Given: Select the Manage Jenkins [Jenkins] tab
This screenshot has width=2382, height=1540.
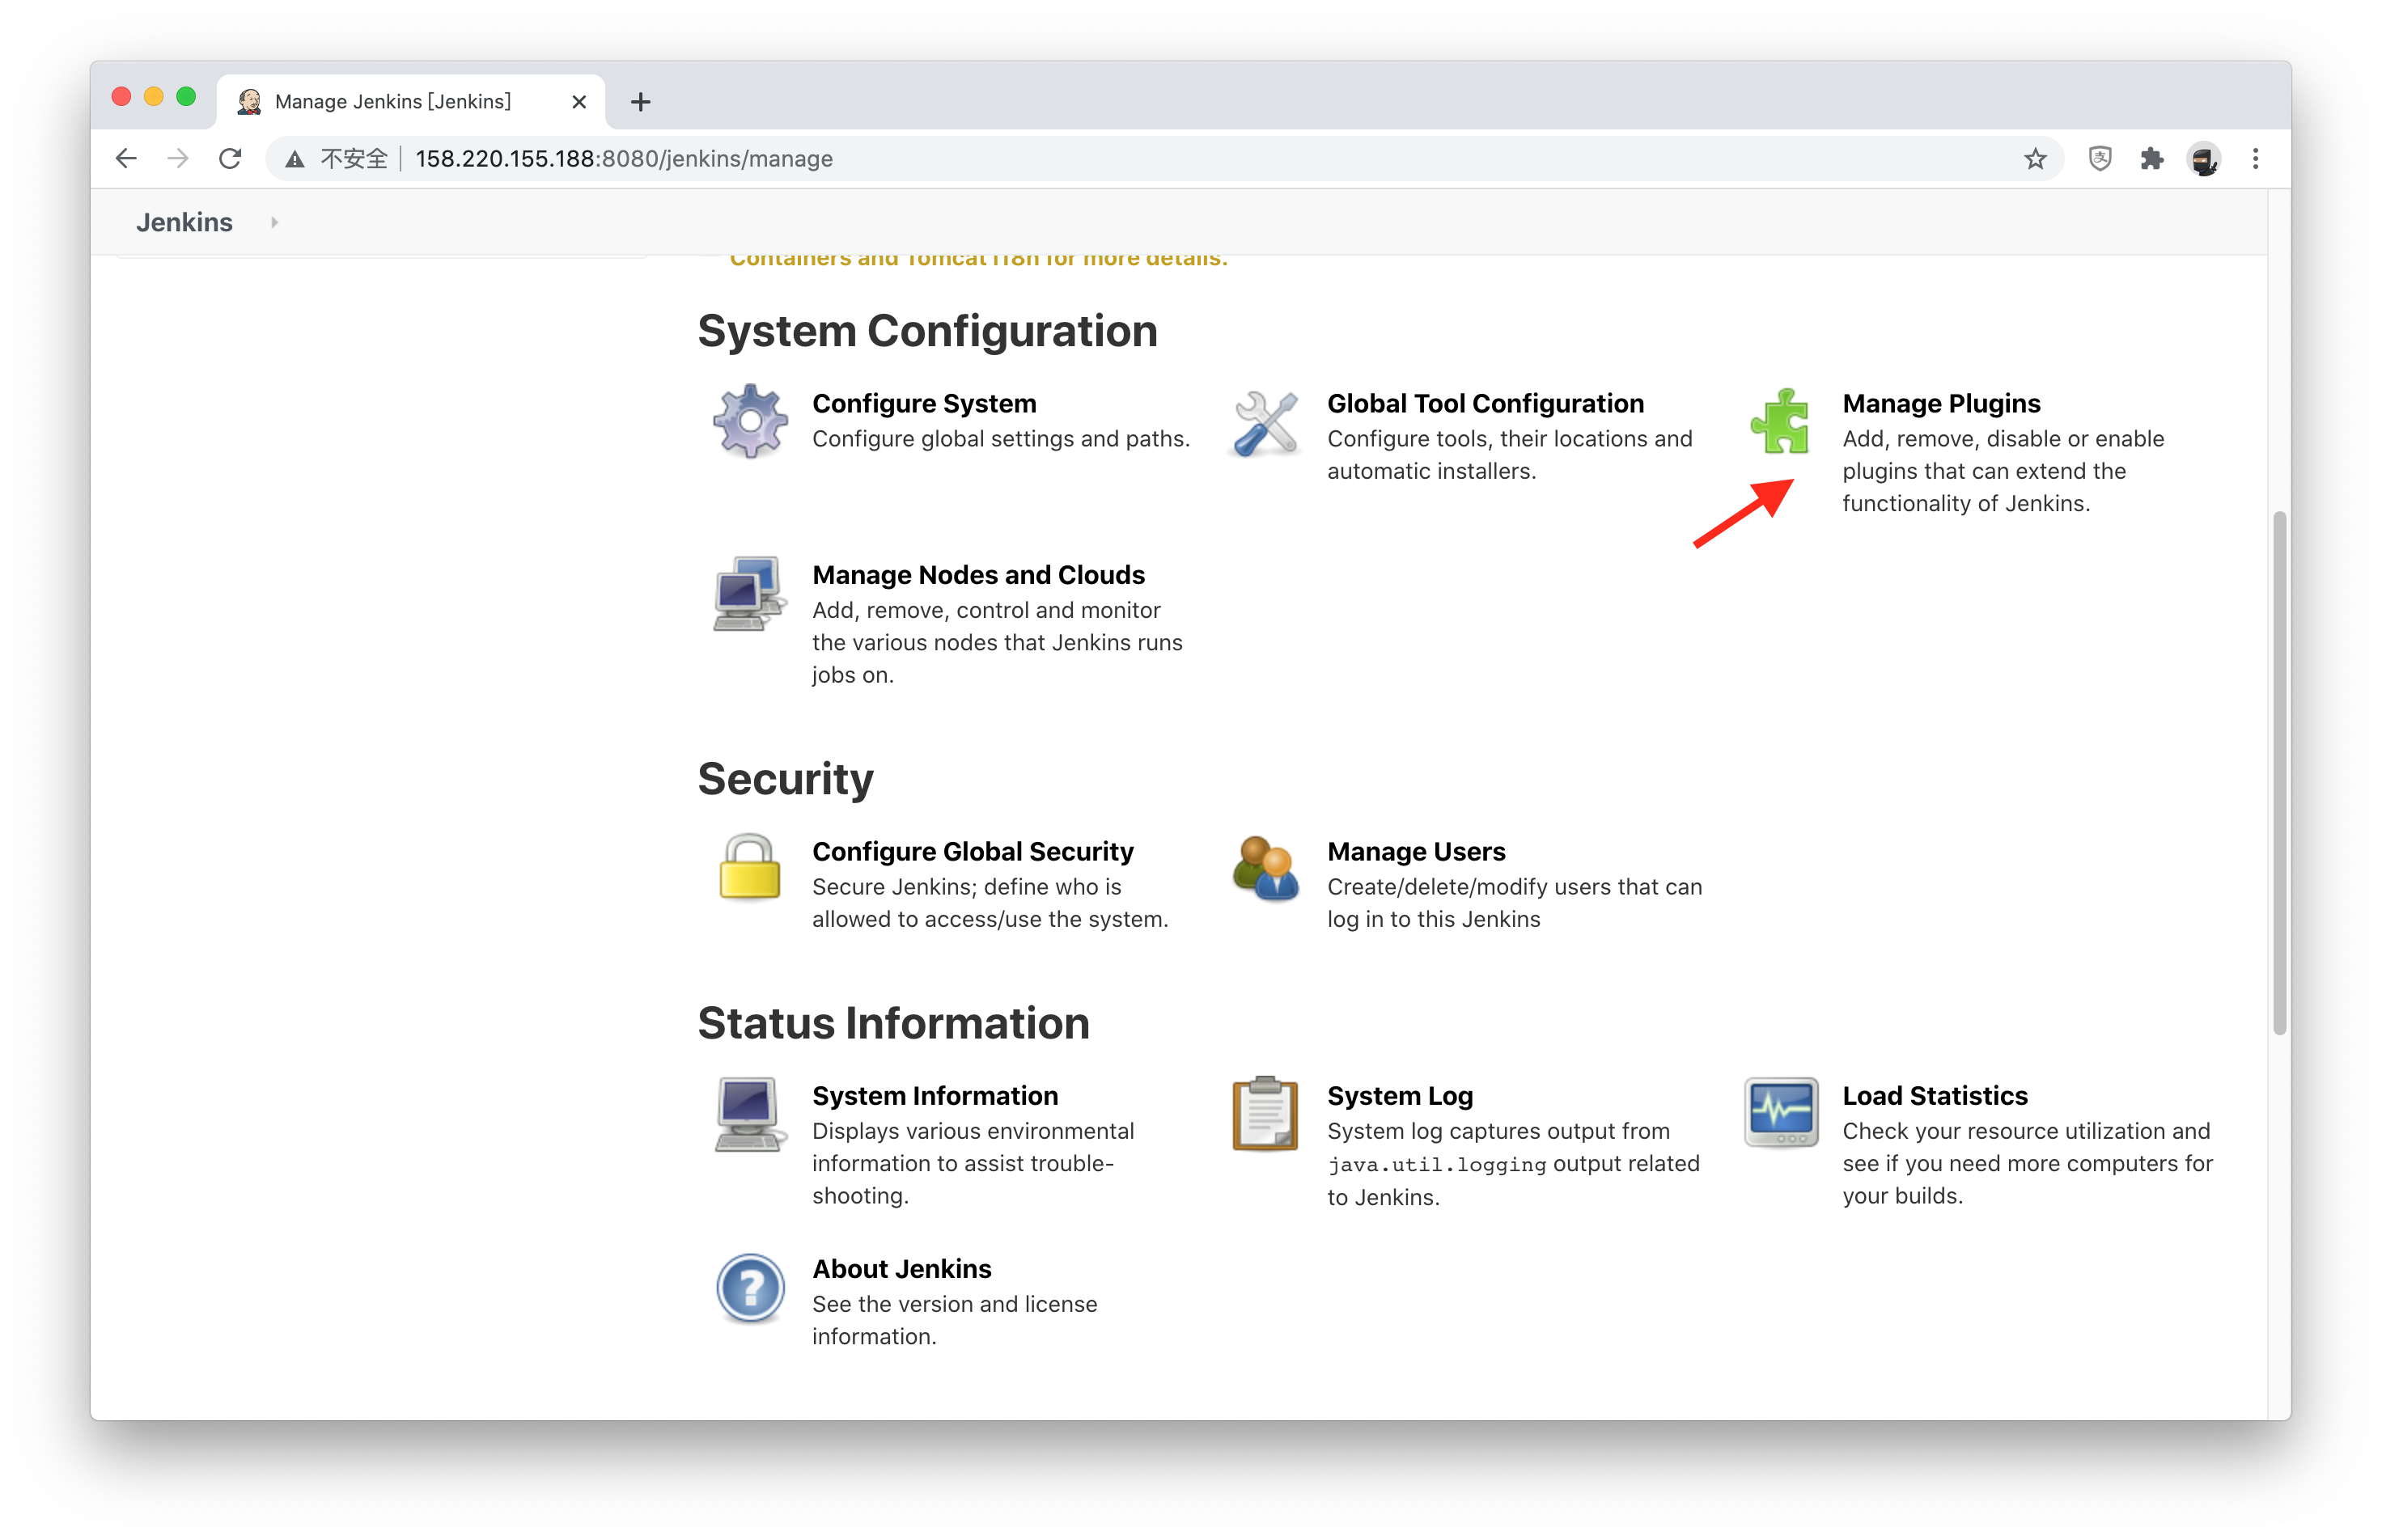Looking at the screenshot, I should [410, 101].
